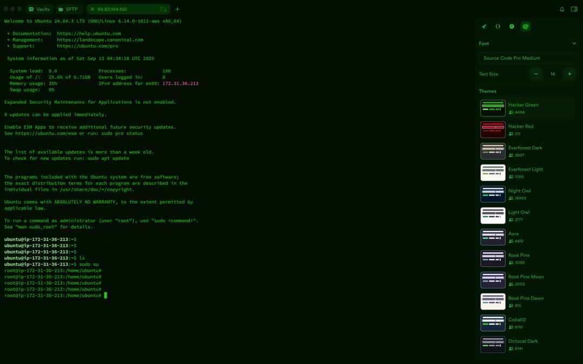Click the Text Size label
Screen dimensions: 583x364
click(x=488, y=74)
